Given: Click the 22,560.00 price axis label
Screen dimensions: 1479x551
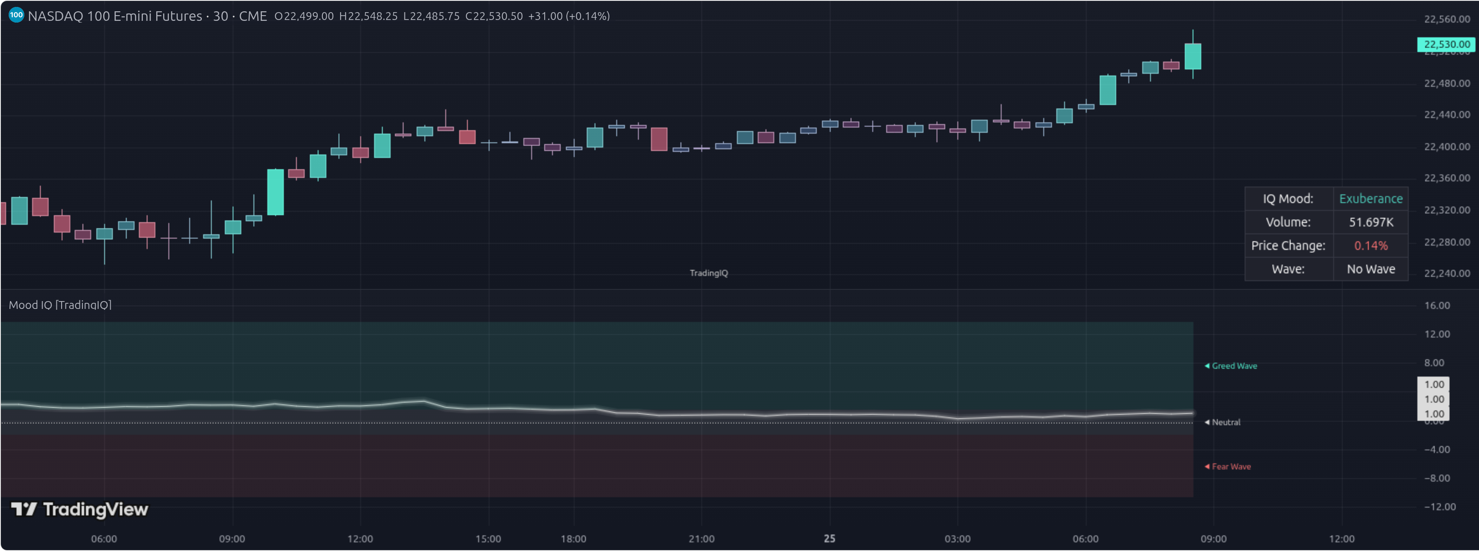Looking at the screenshot, I should tap(1447, 19).
